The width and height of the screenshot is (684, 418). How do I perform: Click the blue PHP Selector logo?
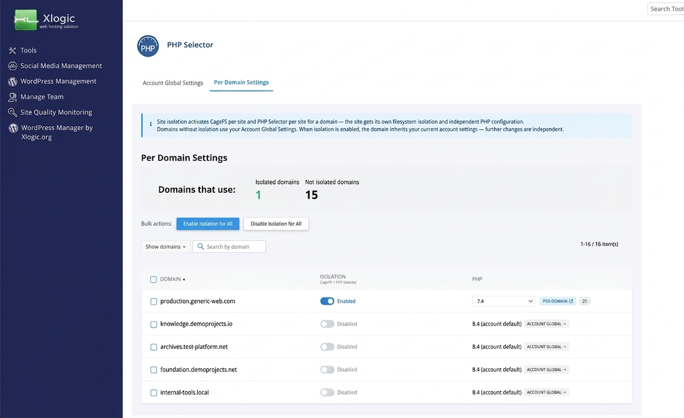(148, 46)
